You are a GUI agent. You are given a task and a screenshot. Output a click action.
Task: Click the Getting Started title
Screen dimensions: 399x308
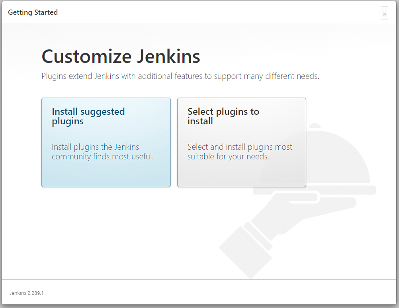click(x=33, y=12)
